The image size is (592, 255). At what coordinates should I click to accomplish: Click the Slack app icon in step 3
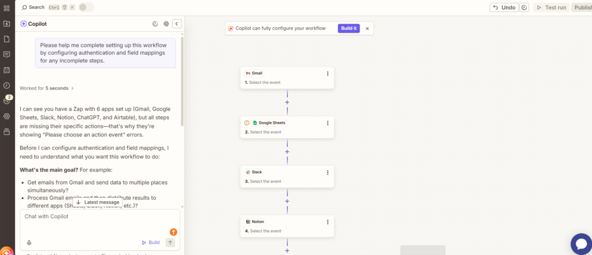[248, 172]
